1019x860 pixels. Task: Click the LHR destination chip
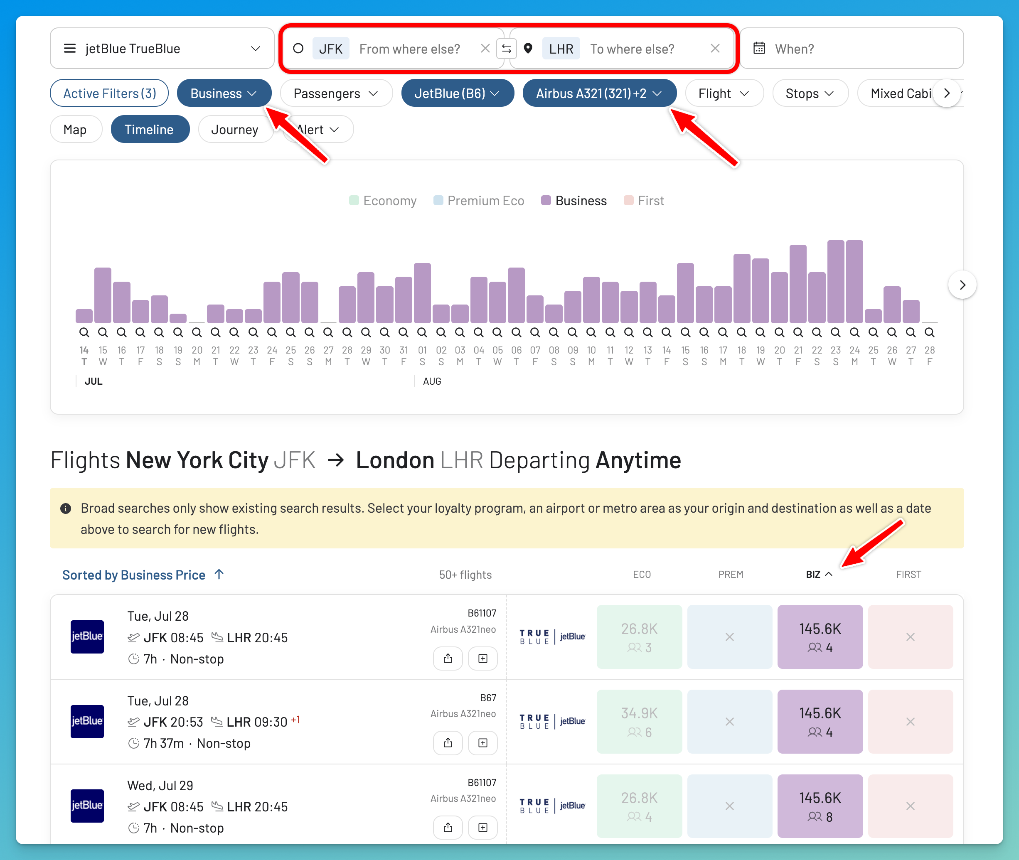point(561,49)
